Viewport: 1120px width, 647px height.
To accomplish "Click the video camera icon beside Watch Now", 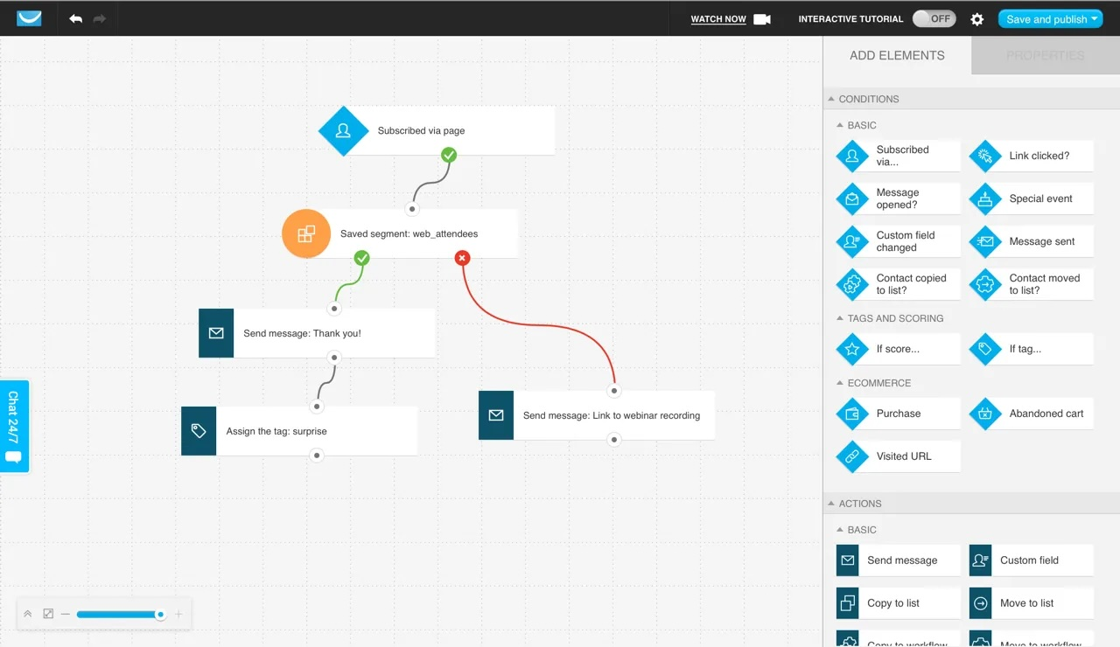I will (x=762, y=19).
